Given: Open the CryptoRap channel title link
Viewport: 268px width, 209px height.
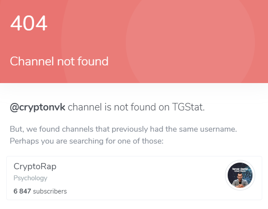Looking at the screenshot, I should pos(35,167).
